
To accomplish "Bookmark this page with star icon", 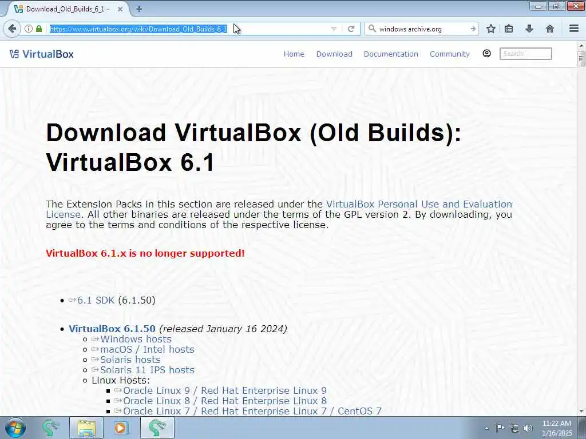I will [491, 29].
